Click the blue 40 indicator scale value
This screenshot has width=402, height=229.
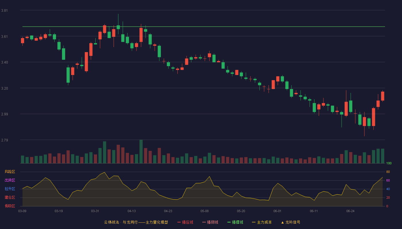click(x=388, y=189)
